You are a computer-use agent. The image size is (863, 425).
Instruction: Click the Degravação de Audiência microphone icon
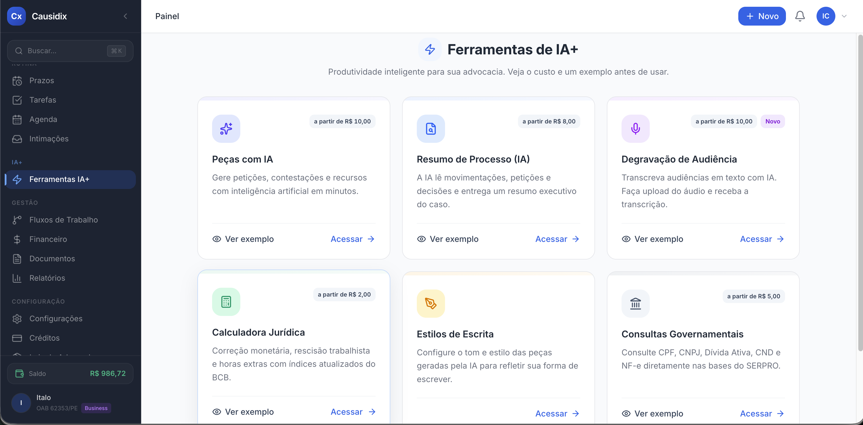click(636, 129)
